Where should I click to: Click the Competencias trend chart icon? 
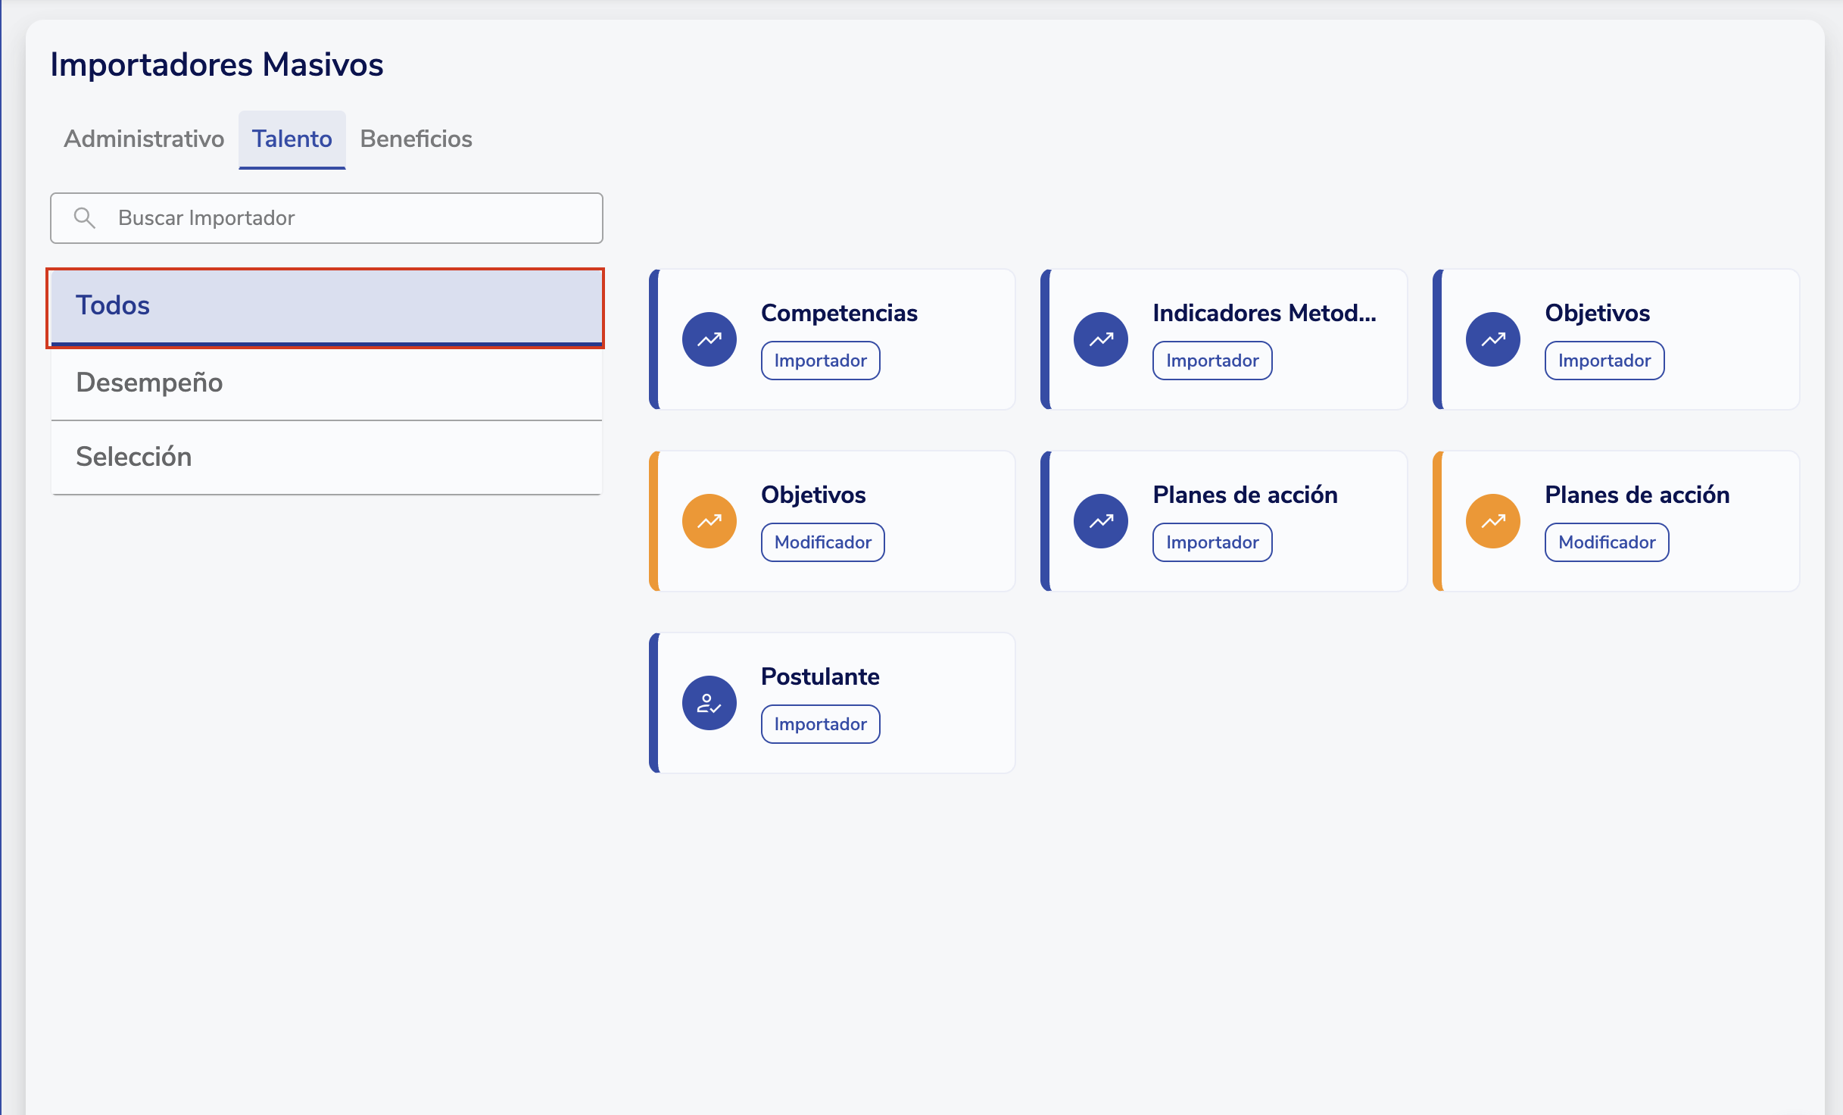click(709, 339)
